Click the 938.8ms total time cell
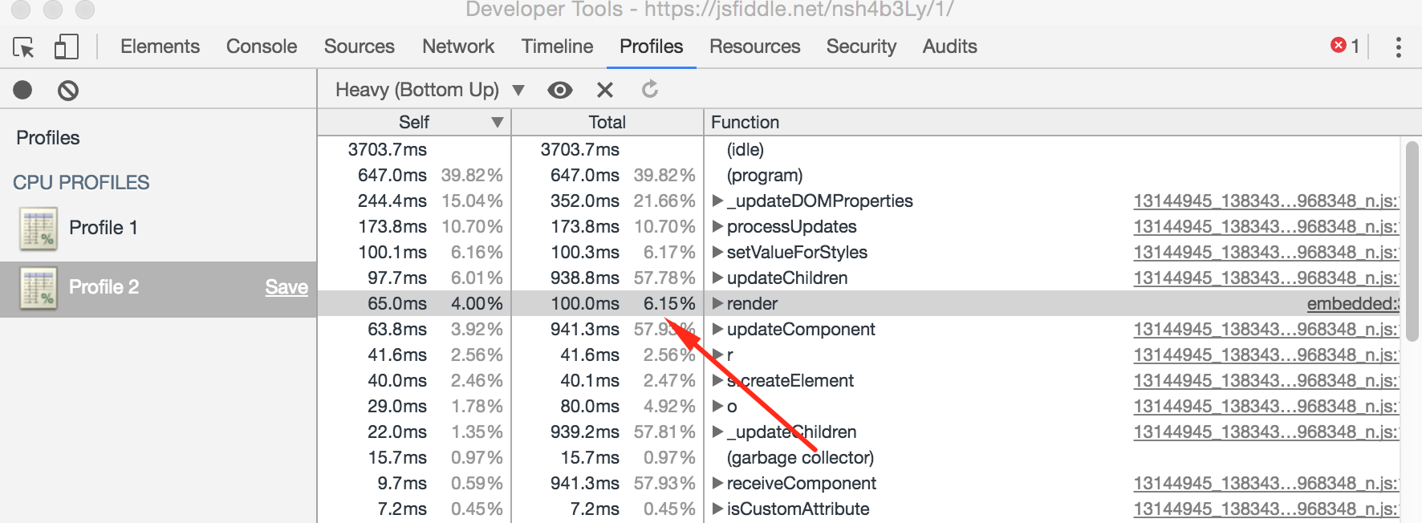Viewport: 1422px width, 523px height. pos(585,278)
